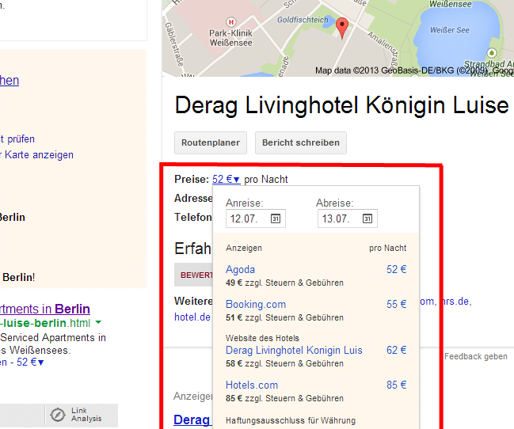The width and height of the screenshot is (514, 429).
Task: Click the Anreise date field 12.07.
Action: [256, 218]
